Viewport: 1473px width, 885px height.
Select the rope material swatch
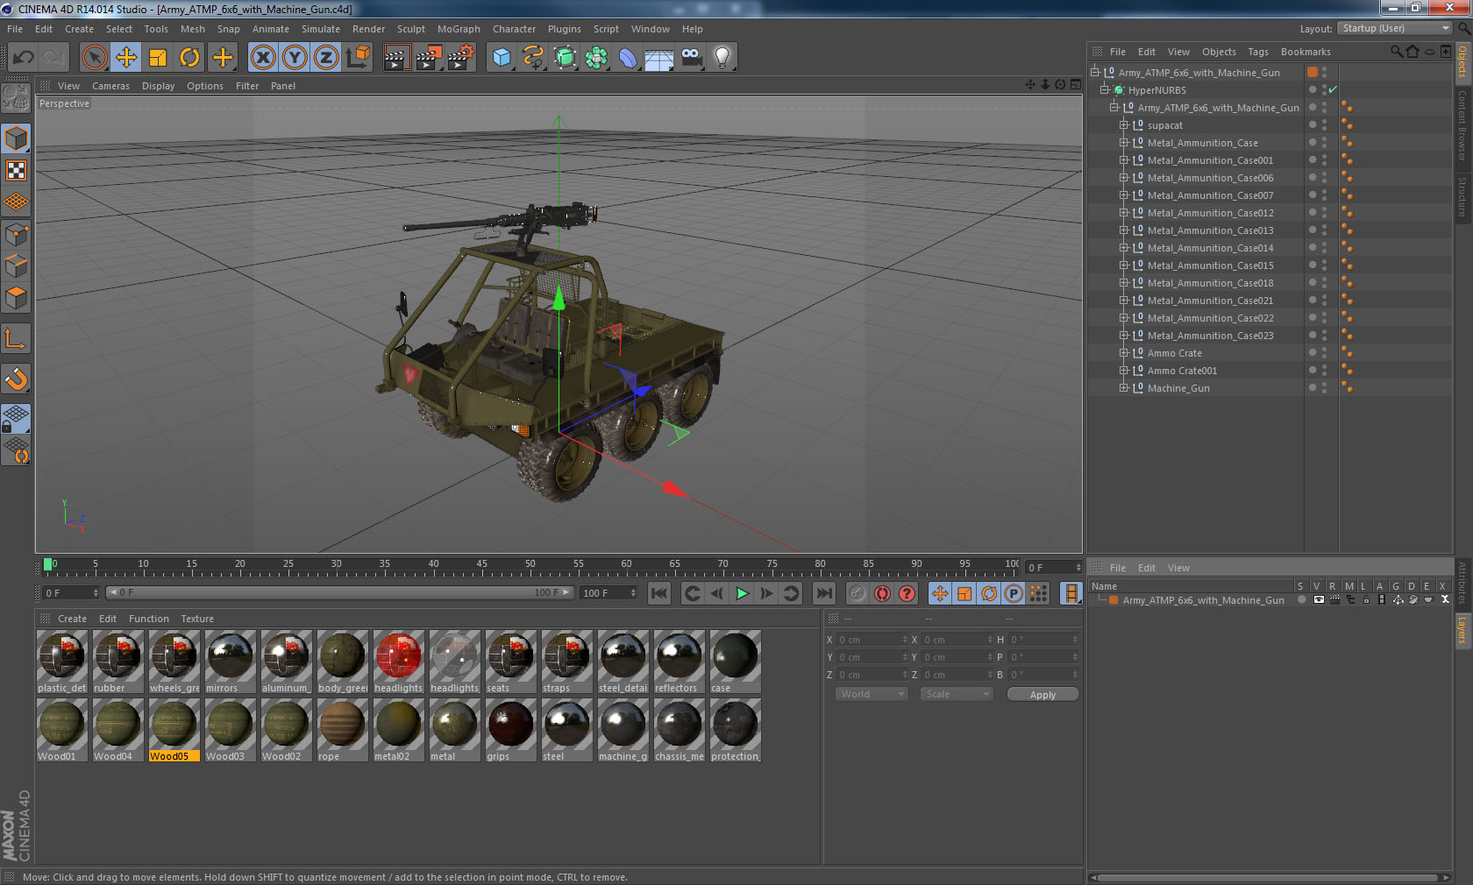343,730
